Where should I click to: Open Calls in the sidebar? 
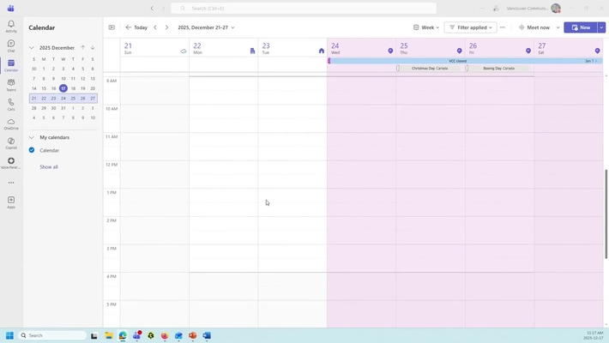click(x=11, y=105)
